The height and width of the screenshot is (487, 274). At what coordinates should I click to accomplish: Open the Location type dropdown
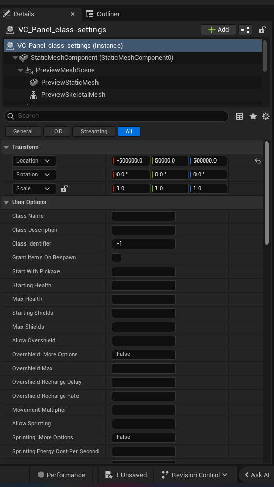coord(34,160)
